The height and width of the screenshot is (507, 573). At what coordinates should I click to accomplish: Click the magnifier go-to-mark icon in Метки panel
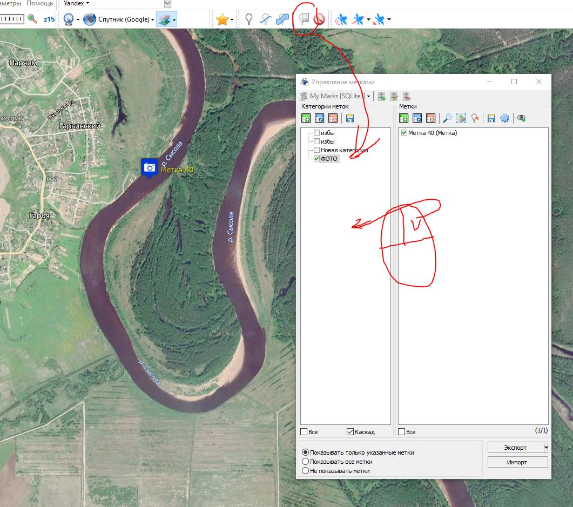click(447, 118)
